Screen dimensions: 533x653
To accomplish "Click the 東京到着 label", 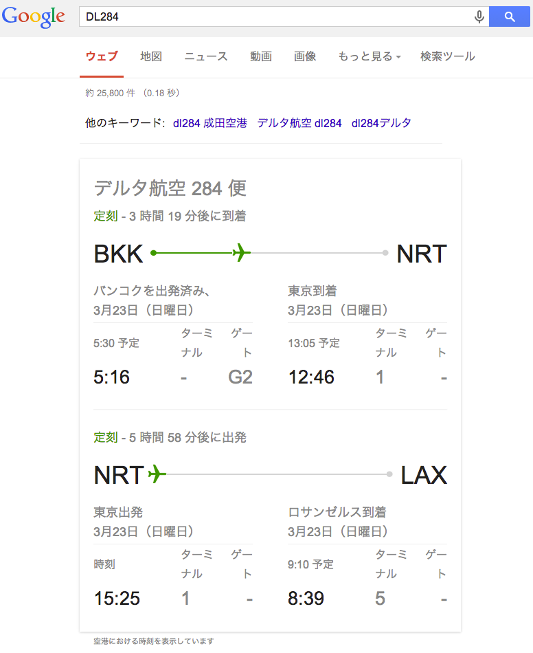I will (313, 291).
